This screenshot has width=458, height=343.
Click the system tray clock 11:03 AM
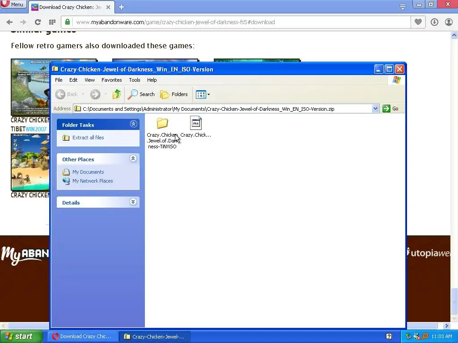441,336
